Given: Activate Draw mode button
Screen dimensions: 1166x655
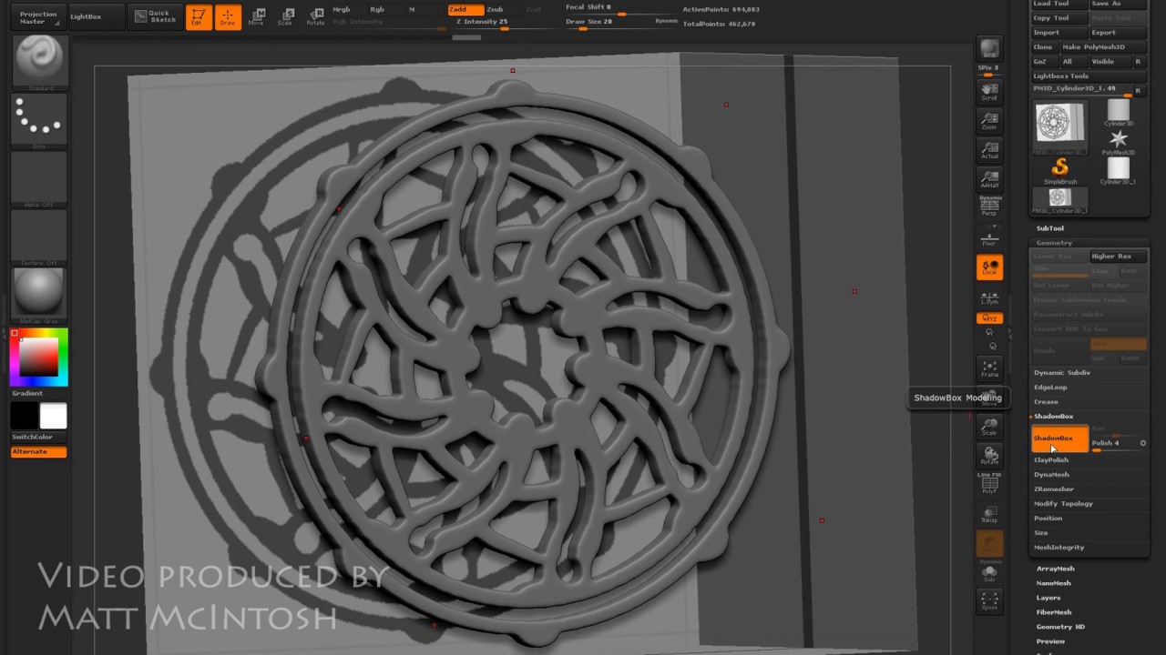Looking at the screenshot, I should [228, 16].
